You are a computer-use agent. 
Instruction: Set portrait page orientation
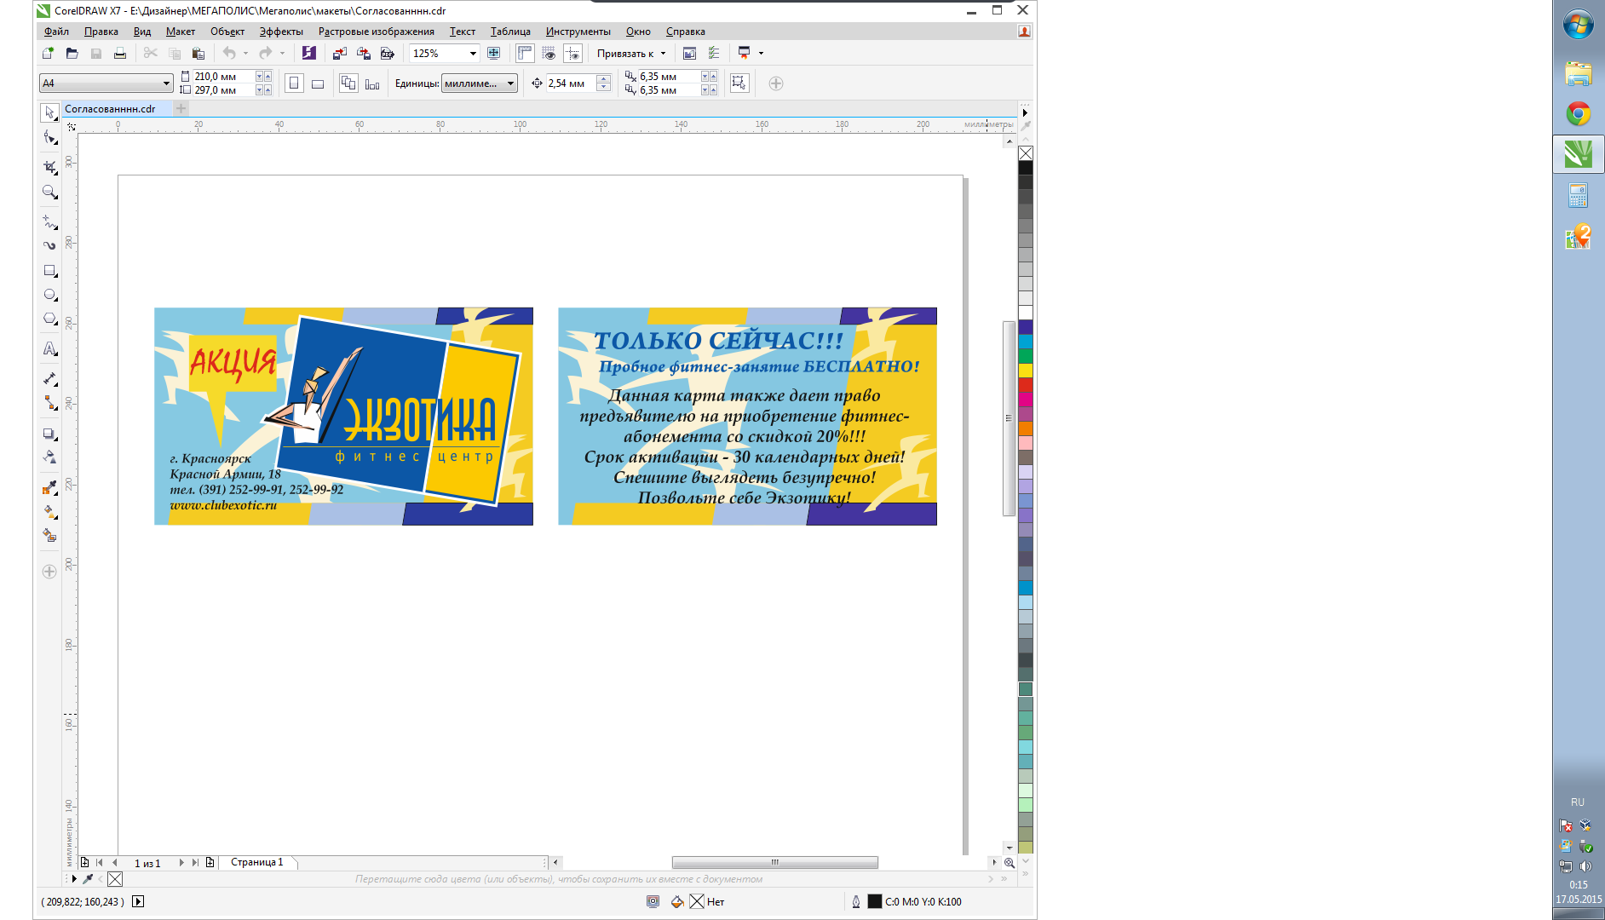294,83
